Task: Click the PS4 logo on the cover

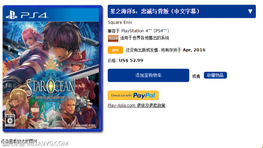Action: coord(27,15)
